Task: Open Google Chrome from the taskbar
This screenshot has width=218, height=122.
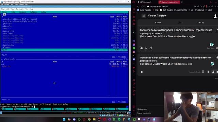Action: 89,119
